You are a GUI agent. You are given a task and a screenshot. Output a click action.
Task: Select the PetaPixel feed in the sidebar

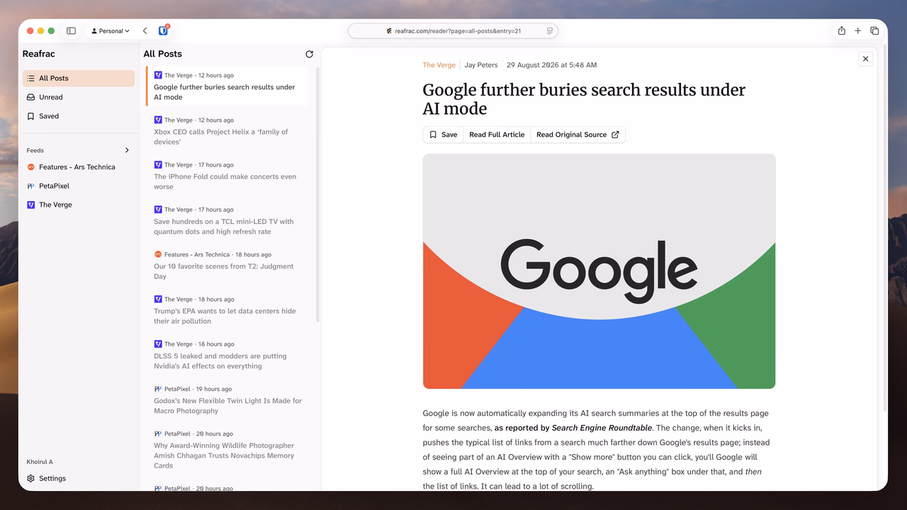coord(79,186)
